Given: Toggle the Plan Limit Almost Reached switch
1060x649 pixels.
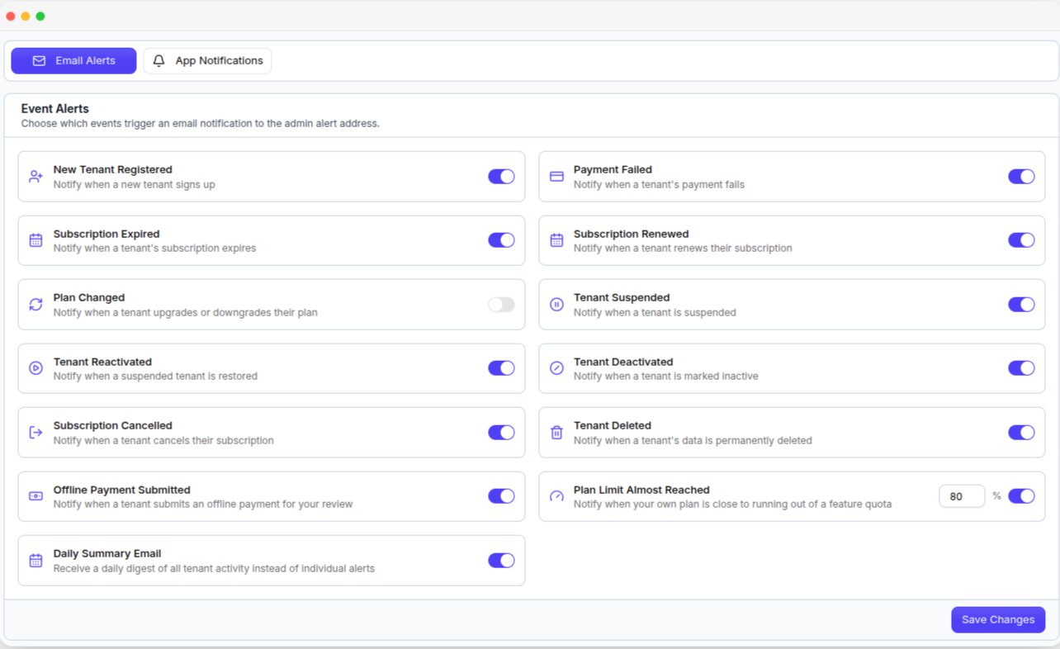Looking at the screenshot, I should point(1021,496).
